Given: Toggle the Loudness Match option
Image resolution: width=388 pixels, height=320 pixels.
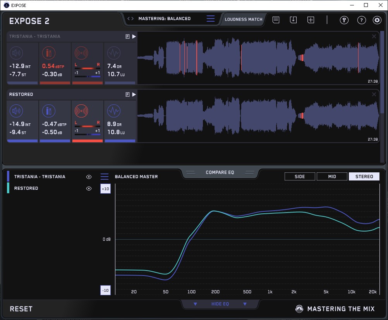Looking at the screenshot, I should [243, 19].
